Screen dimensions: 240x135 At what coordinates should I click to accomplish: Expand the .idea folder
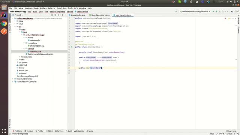click(x=15, y=21)
